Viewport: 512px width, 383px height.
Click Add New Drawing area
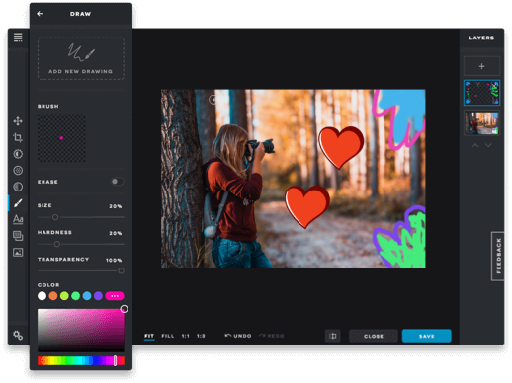coord(81,58)
